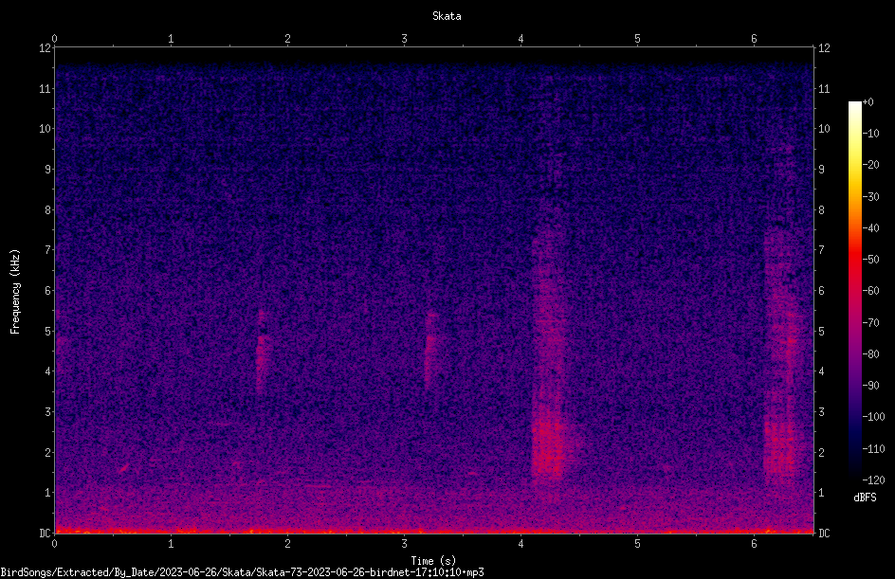Click the "5" tick on the top time axis
The width and height of the screenshot is (895, 579).
637,39
